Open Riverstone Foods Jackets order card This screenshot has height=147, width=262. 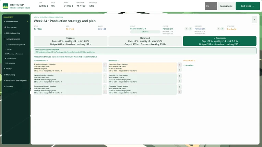143,67
